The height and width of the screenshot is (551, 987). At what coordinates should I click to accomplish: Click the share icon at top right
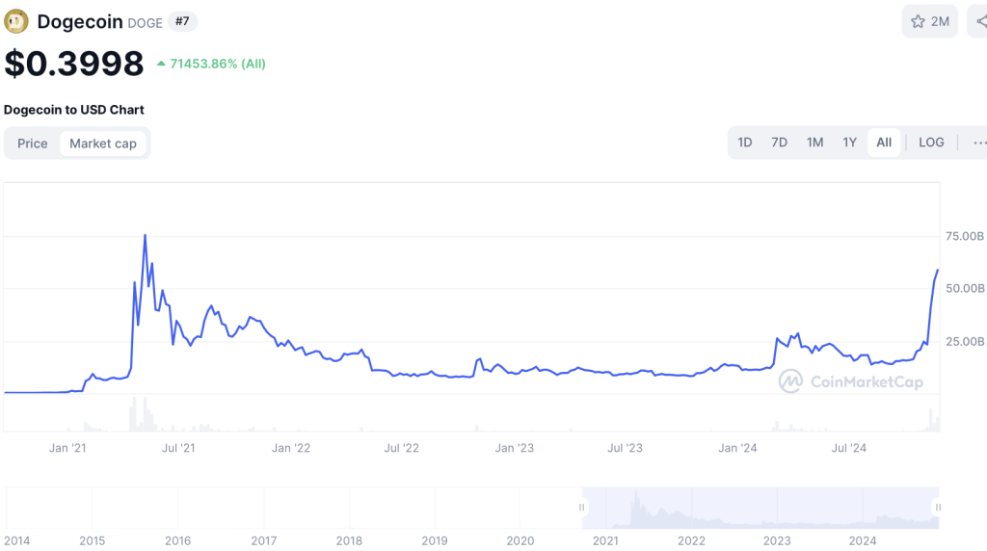pyautogui.click(x=979, y=21)
